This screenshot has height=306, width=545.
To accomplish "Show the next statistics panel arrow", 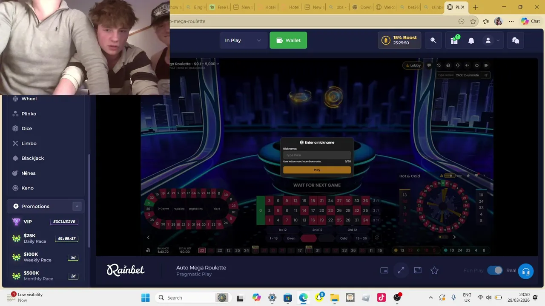I will [454, 237].
